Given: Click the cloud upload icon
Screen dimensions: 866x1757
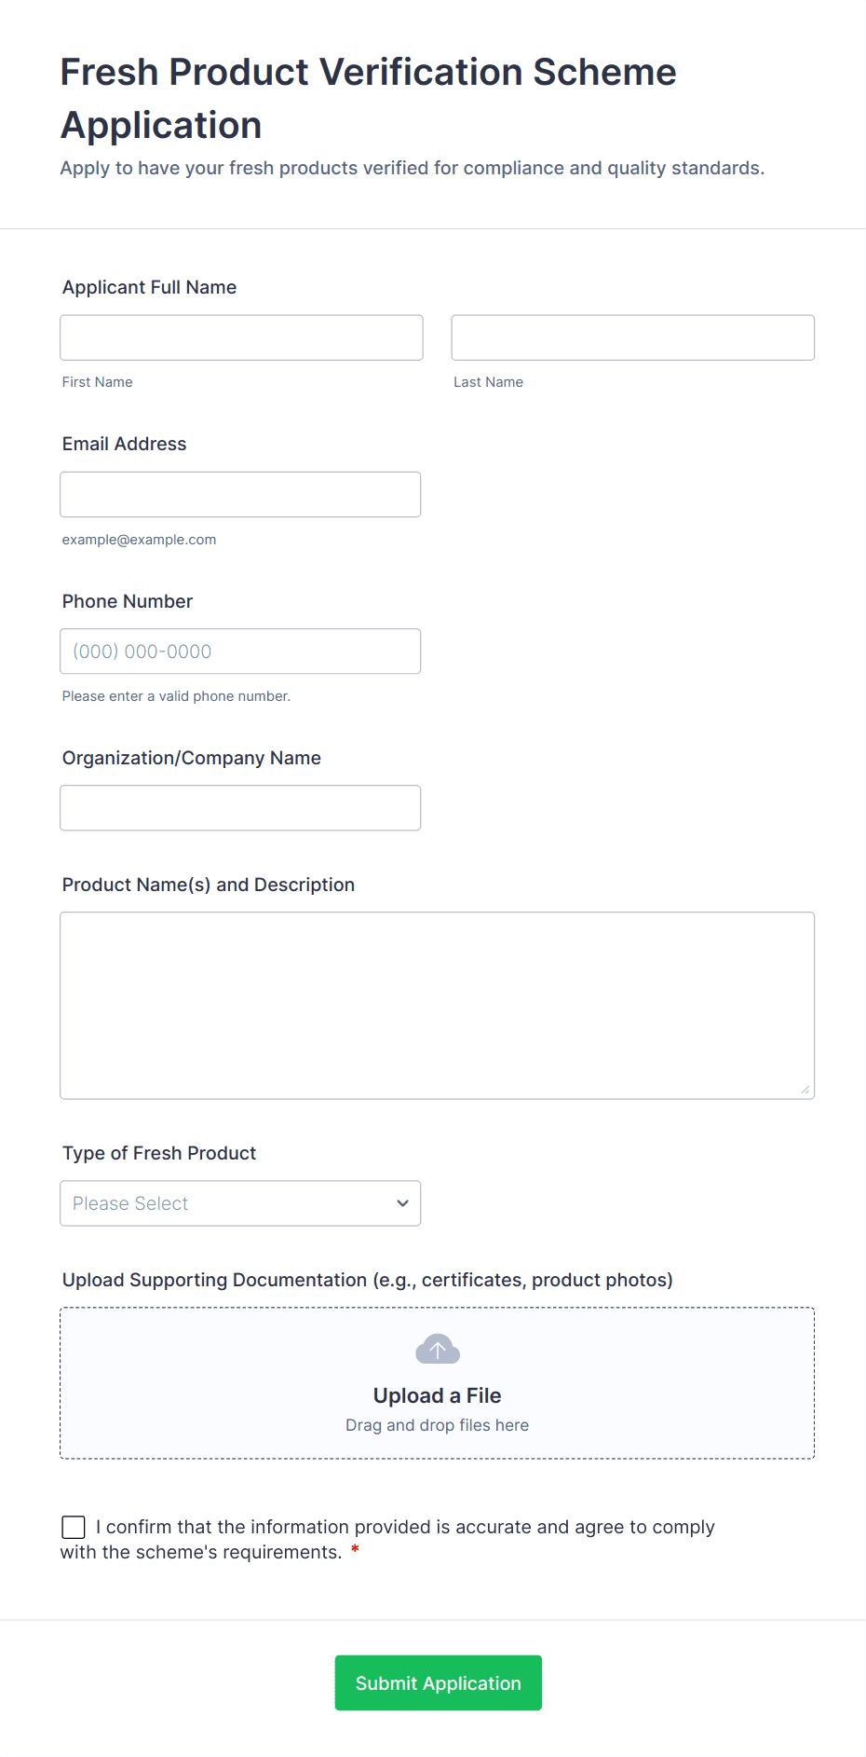Looking at the screenshot, I should [438, 1349].
